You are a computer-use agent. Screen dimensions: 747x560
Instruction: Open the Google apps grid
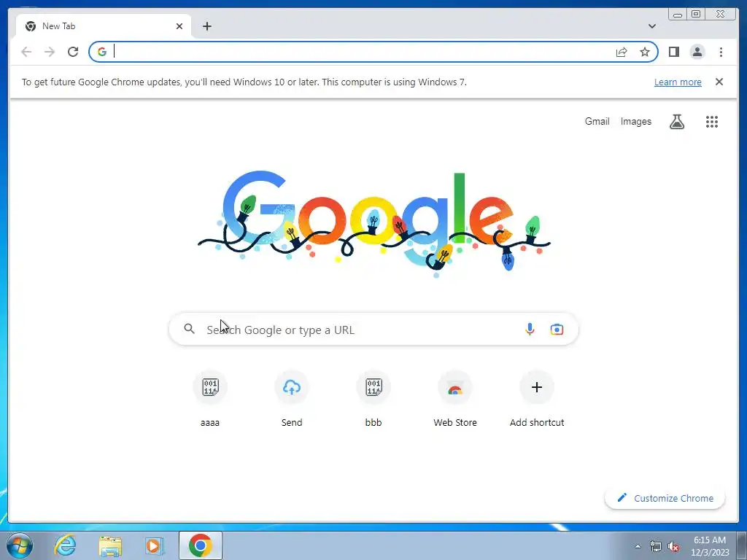tap(712, 122)
